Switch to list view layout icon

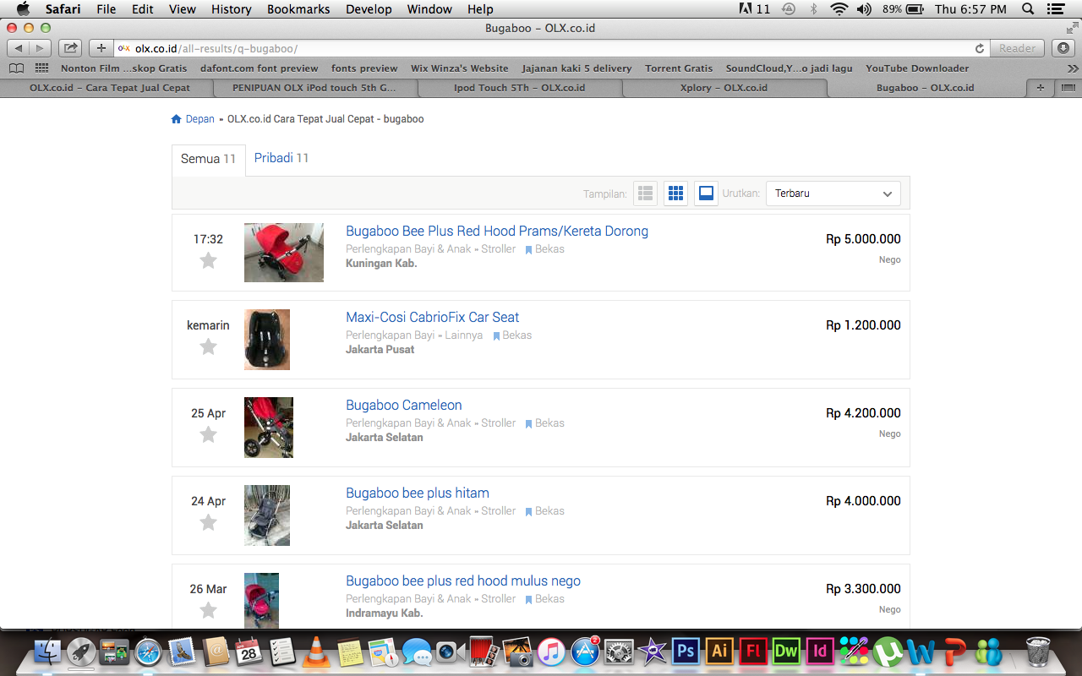coord(646,194)
